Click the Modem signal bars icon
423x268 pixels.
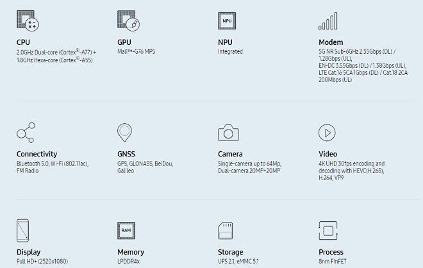[x=328, y=21]
